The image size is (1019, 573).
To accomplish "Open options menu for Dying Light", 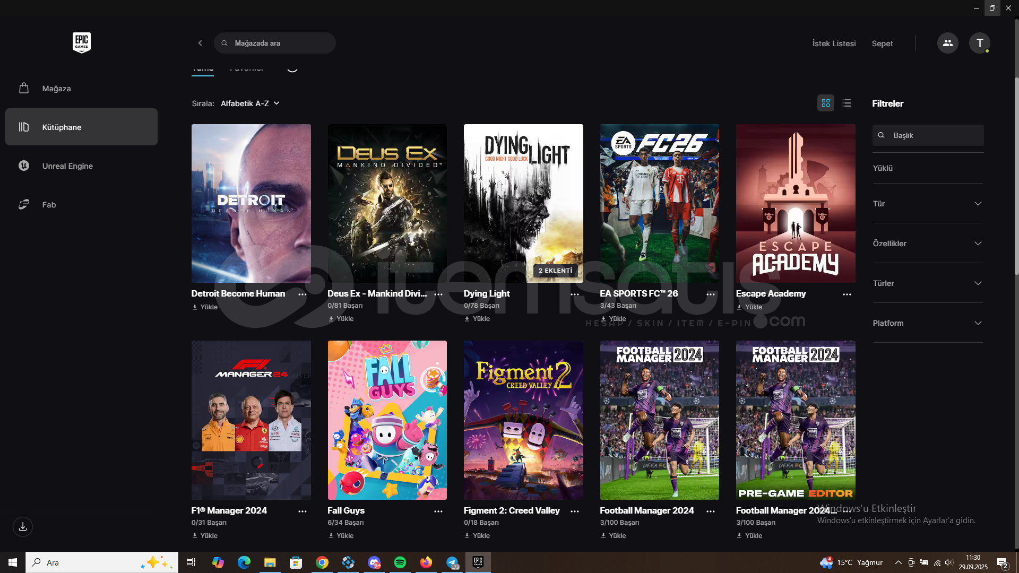I will click(x=575, y=294).
